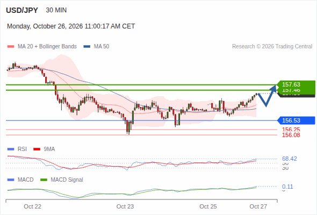Click the red 9MA legend swatch
Viewport: 317px width, 215px height.
[37, 149]
